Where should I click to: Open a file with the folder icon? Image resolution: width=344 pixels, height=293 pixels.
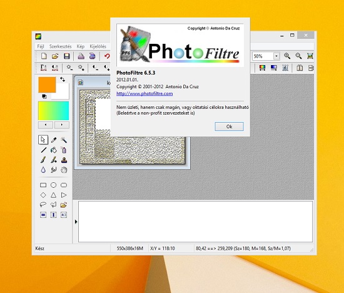pos(55,56)
